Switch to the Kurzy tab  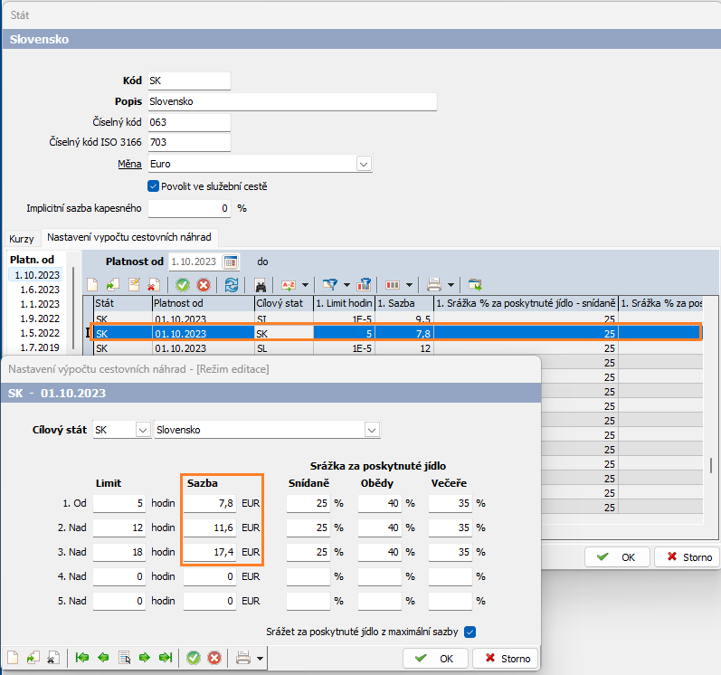pos(22,238)
